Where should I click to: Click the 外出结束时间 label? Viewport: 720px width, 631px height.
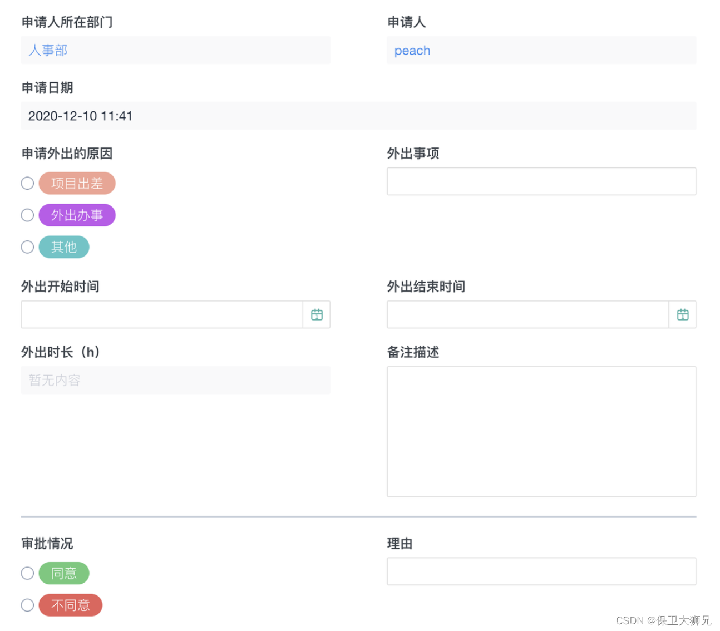tap(426, 287)
